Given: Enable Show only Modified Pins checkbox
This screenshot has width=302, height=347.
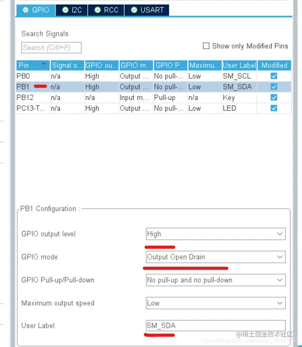Looking at the screenshot, I should (206, 46).
